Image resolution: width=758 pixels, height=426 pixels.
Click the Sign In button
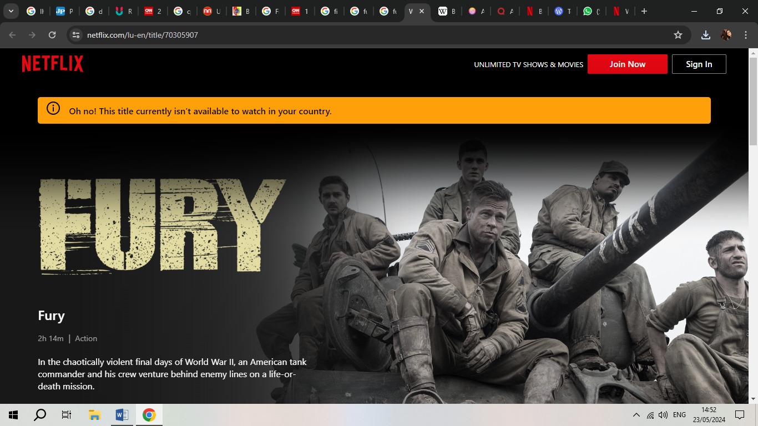point(699,64)
